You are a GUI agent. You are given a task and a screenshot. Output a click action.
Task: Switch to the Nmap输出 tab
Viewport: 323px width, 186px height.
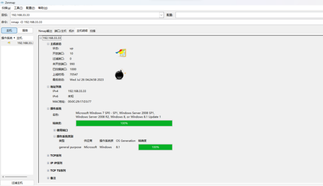pyautogui.click(x=45, y=31)
